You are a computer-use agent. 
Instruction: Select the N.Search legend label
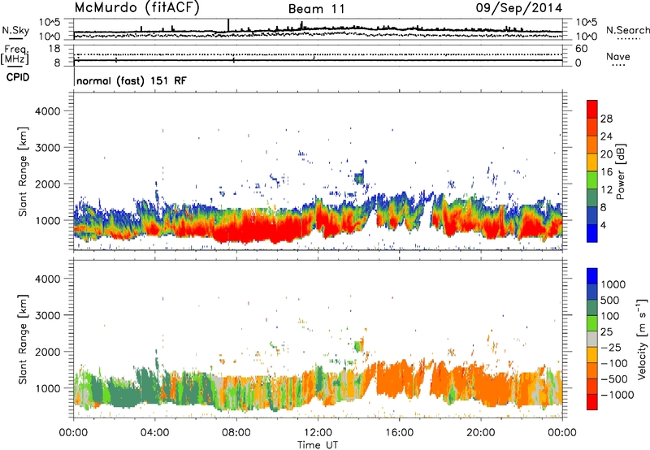pos(627,30)
